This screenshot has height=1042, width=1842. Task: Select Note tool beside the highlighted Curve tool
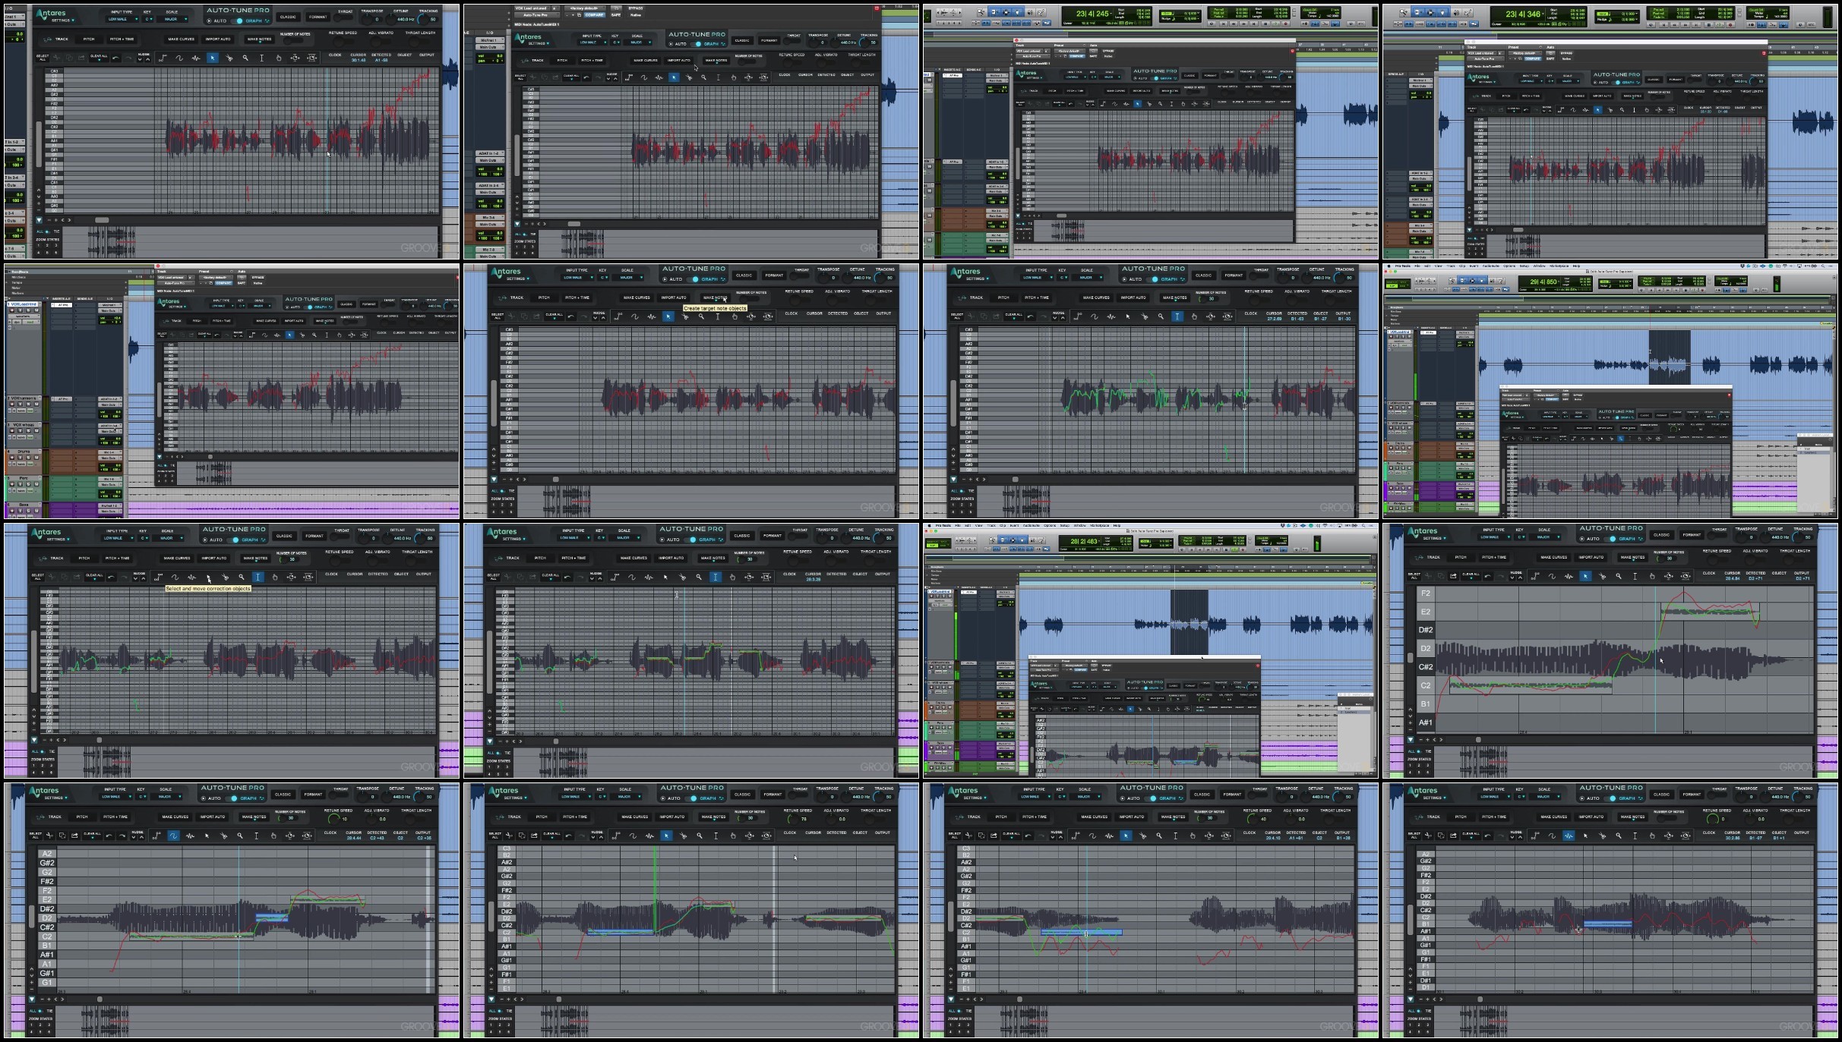click(190, 836)
